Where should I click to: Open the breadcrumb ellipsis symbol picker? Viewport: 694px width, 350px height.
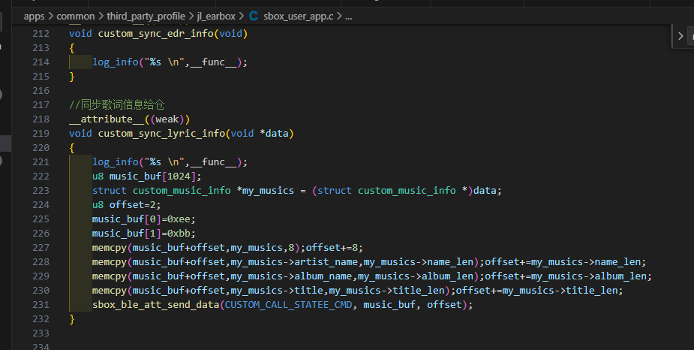pos(349,17)
